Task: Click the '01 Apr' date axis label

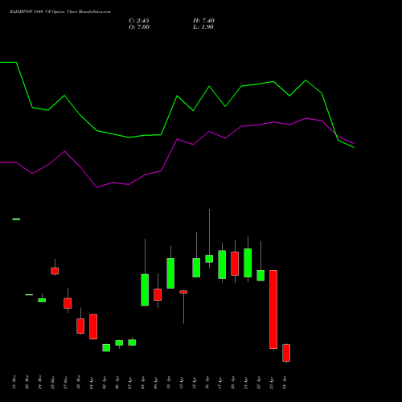Action: click(x=91, y=382)
